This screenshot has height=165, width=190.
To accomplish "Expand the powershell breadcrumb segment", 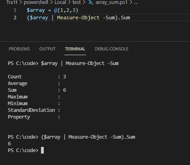I will point(36,2).
